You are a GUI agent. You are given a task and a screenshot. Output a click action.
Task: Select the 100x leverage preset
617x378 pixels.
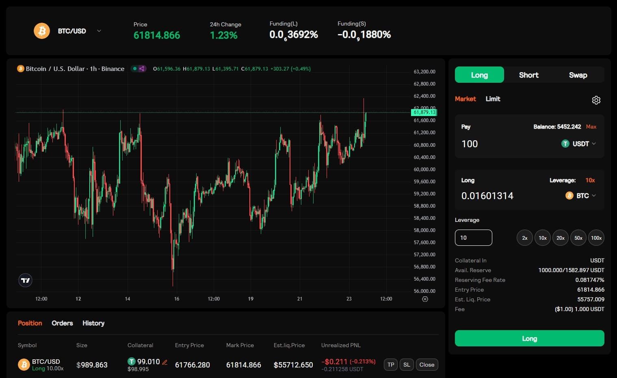point(596,238)
